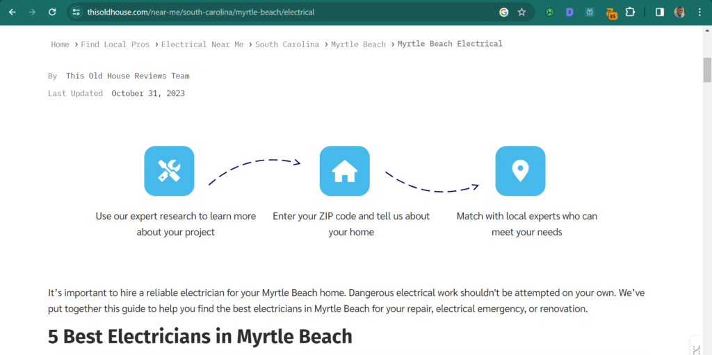This screenshot has width=712, height=355.
Task: Open the Chrome profile avatar
Action: coord(679,13)
